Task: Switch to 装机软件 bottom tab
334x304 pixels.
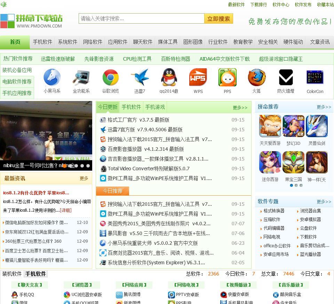Action: (12, 274)
